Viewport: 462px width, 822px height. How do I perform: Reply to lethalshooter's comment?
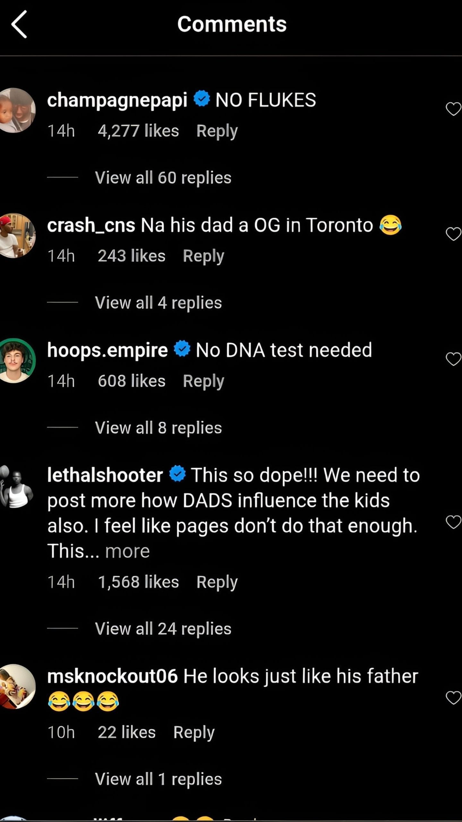[x=217, y=582]
